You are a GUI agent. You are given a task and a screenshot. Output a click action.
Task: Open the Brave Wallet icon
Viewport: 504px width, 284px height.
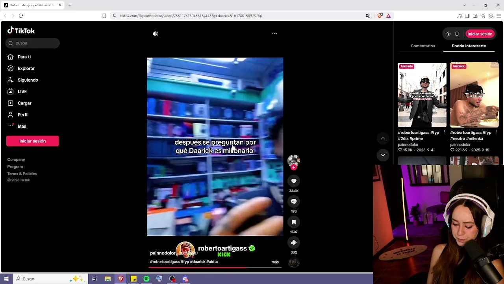coord(475,16)
